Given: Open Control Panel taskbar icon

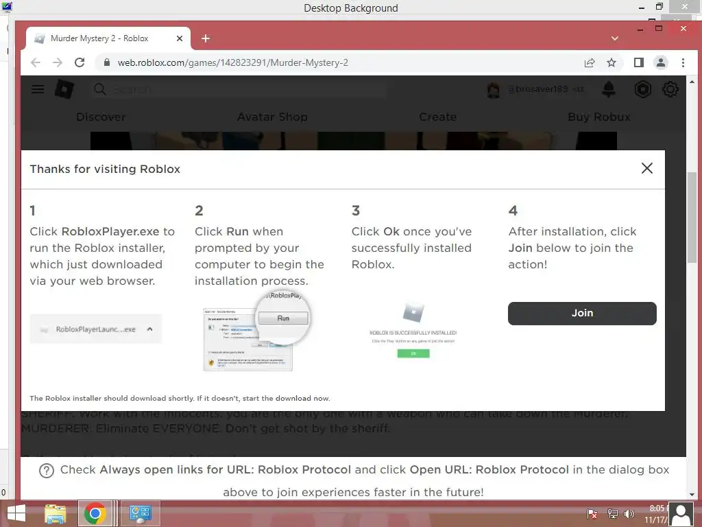Looking at the screenshot, I should coord(140,513).
